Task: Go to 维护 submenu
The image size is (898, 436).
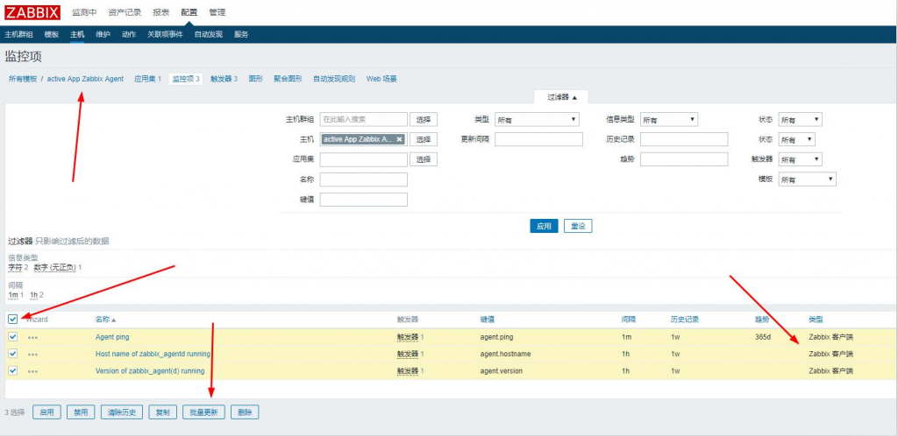Action: click(103, 34)
